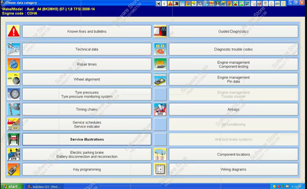Click the tyre gauge icon beside Tyre pressures
Image resolution: width=307 pixels, height=189 pixels.
pyautogui.click(x=14, y=94)
